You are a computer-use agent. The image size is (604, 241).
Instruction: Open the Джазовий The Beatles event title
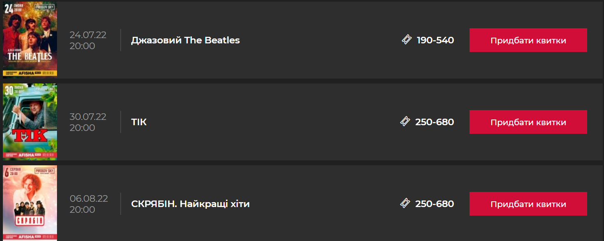tap(185, 40)
